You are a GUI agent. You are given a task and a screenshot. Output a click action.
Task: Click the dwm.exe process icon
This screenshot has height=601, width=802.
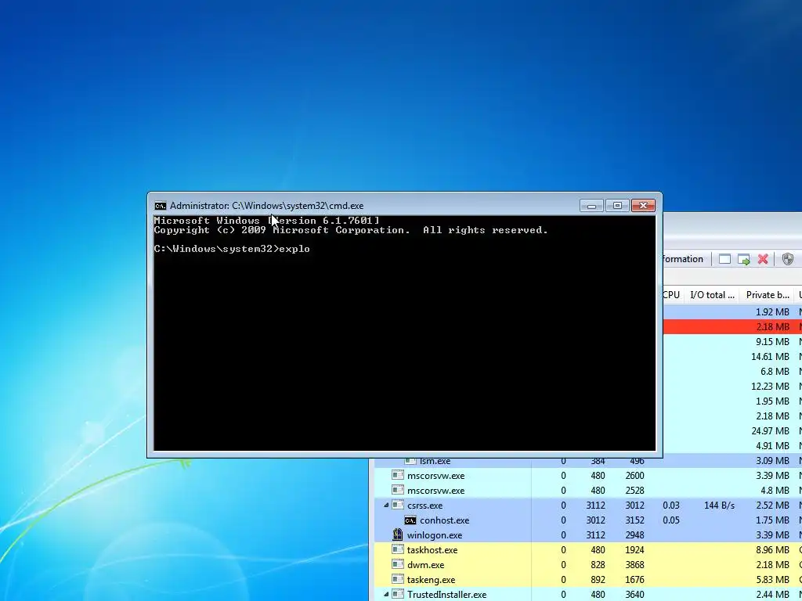click(397, 564)
